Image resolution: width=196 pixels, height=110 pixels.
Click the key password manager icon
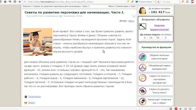click(183, 2)
